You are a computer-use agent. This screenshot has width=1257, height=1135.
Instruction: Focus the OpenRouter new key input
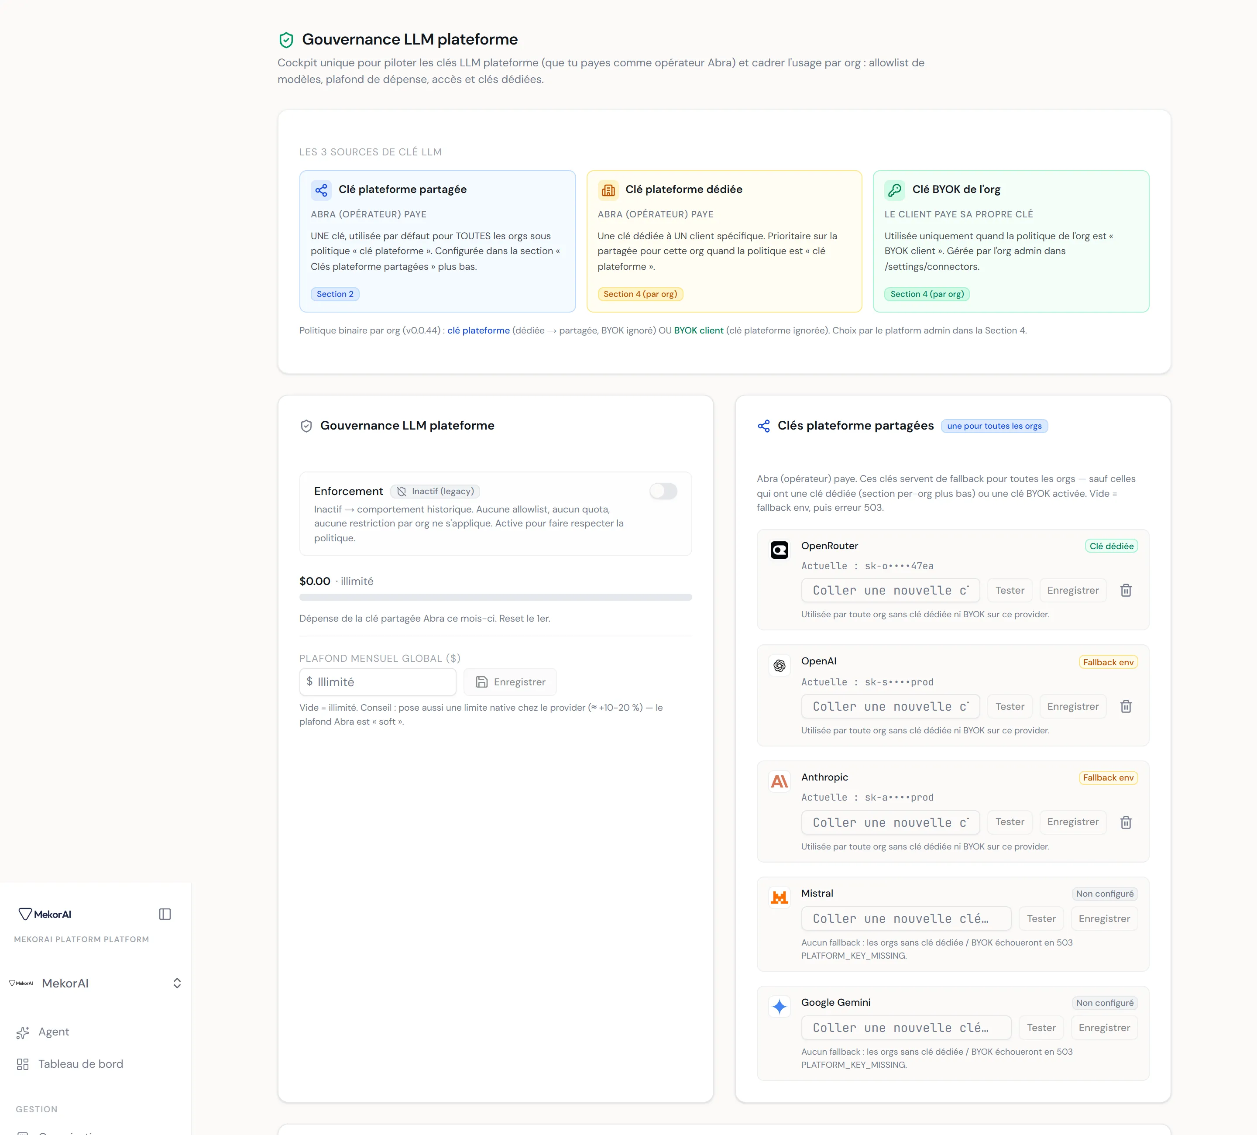coord(890,591)
